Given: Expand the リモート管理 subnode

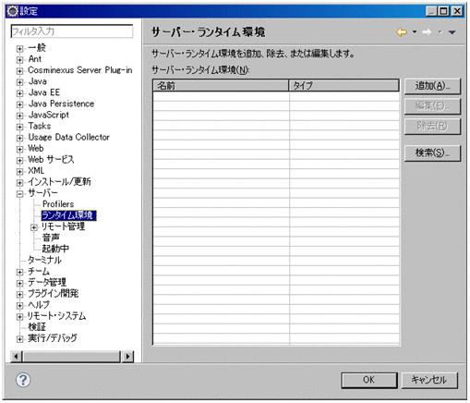Looking at the screenshot, I should click(x=34, y=227).
